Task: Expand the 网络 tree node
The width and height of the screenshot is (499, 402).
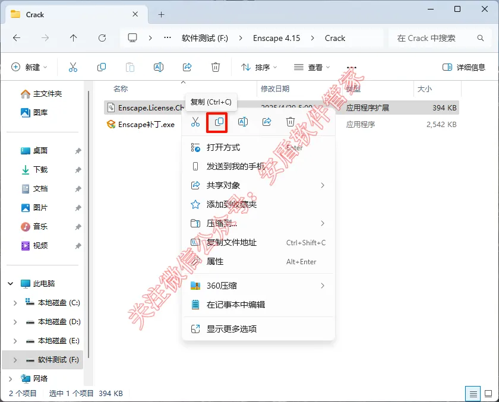Action: tap(11, 379)
